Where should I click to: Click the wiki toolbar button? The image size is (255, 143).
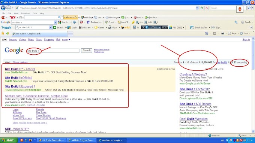pos(125,27)
